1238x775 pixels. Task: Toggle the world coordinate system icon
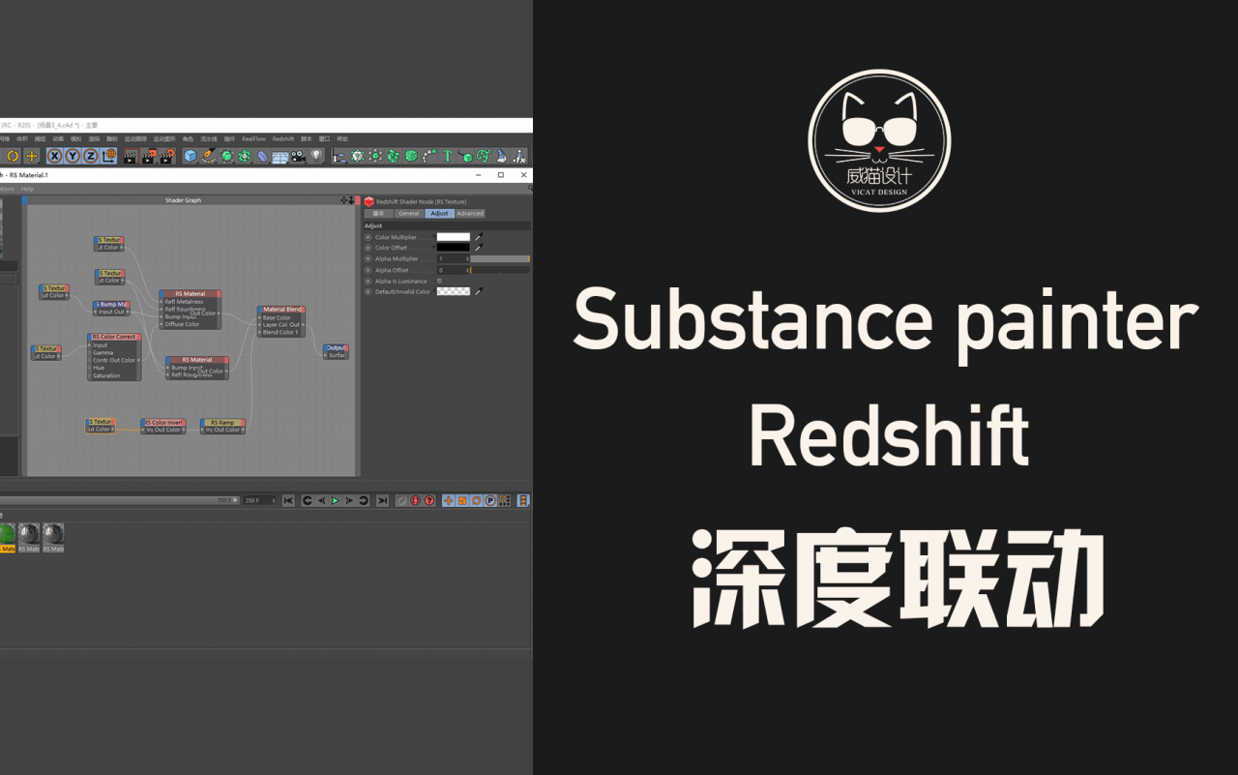tap(109, 156)
